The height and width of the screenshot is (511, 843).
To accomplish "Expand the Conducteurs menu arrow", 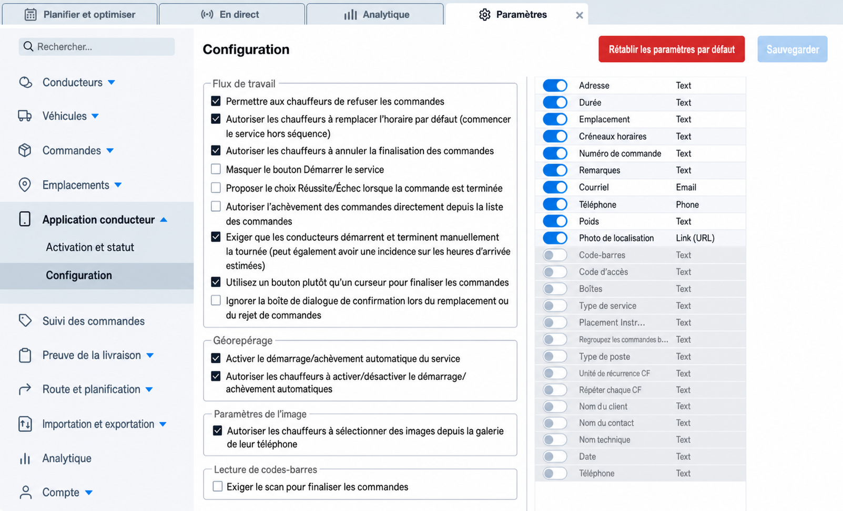I will tap(111, 82).
